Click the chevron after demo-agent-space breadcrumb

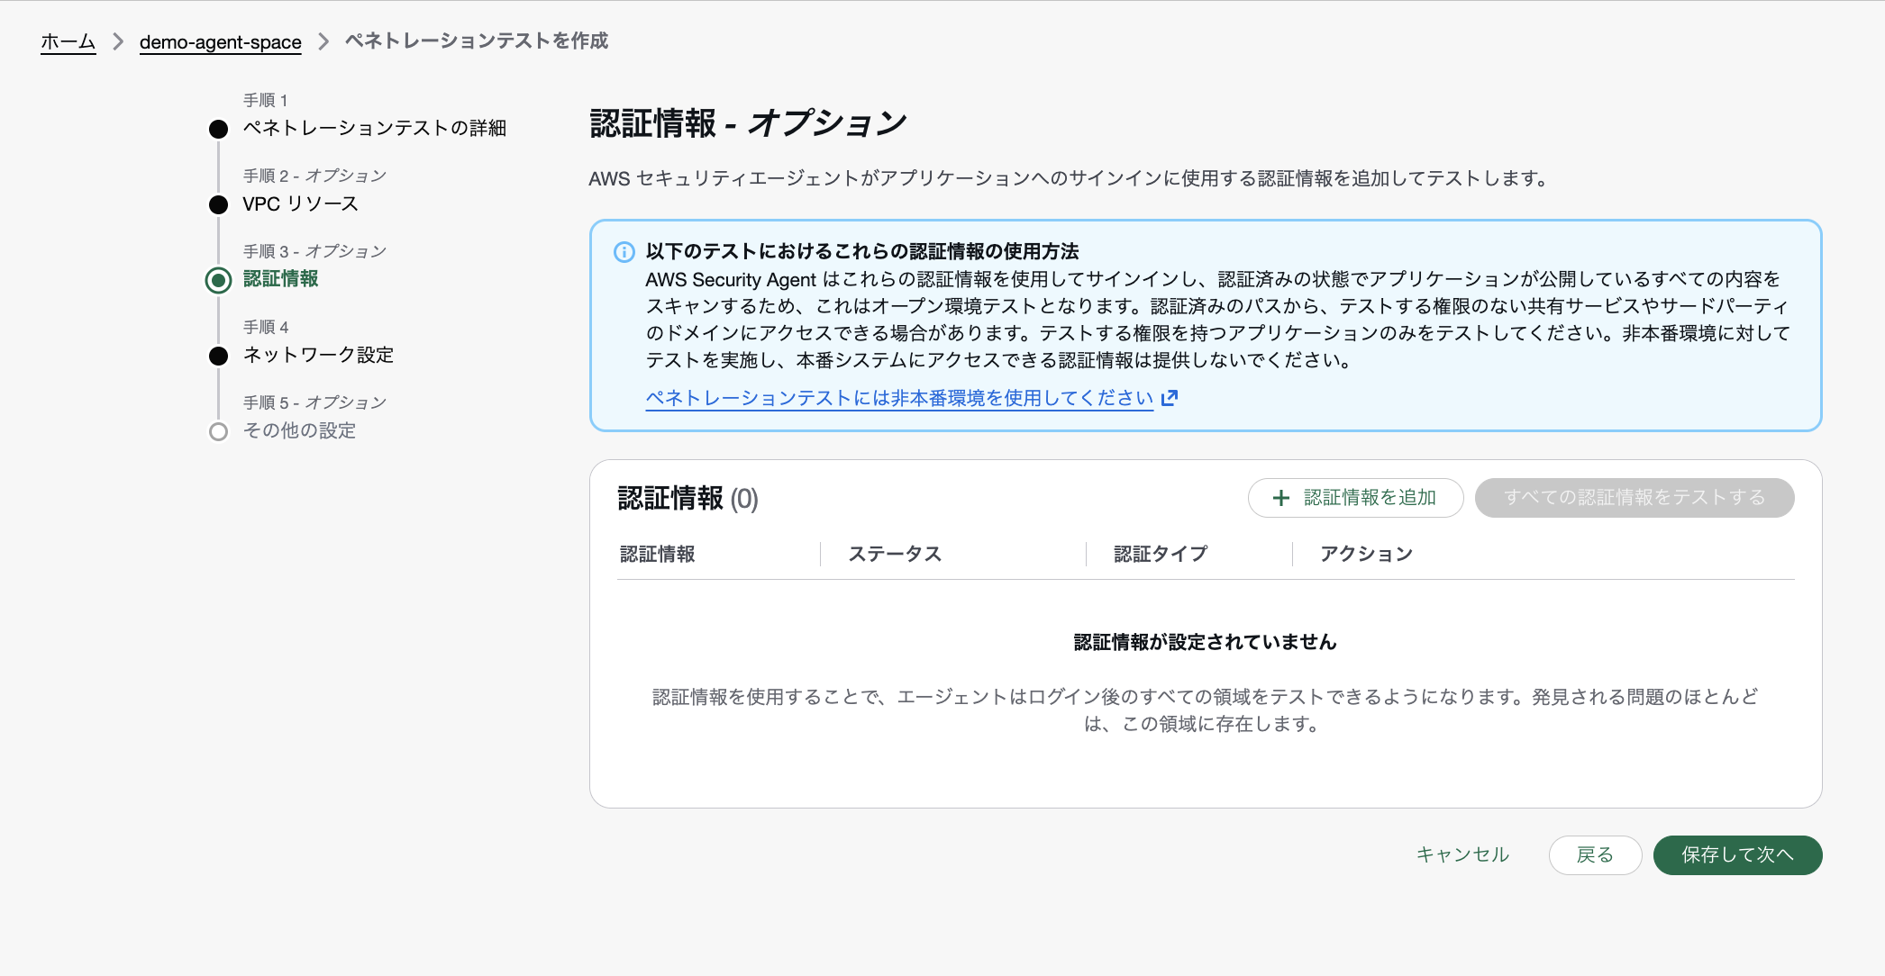tap(323, 41)
